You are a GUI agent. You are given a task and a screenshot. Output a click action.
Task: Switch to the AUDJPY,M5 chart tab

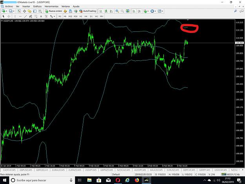coord(140,170)
